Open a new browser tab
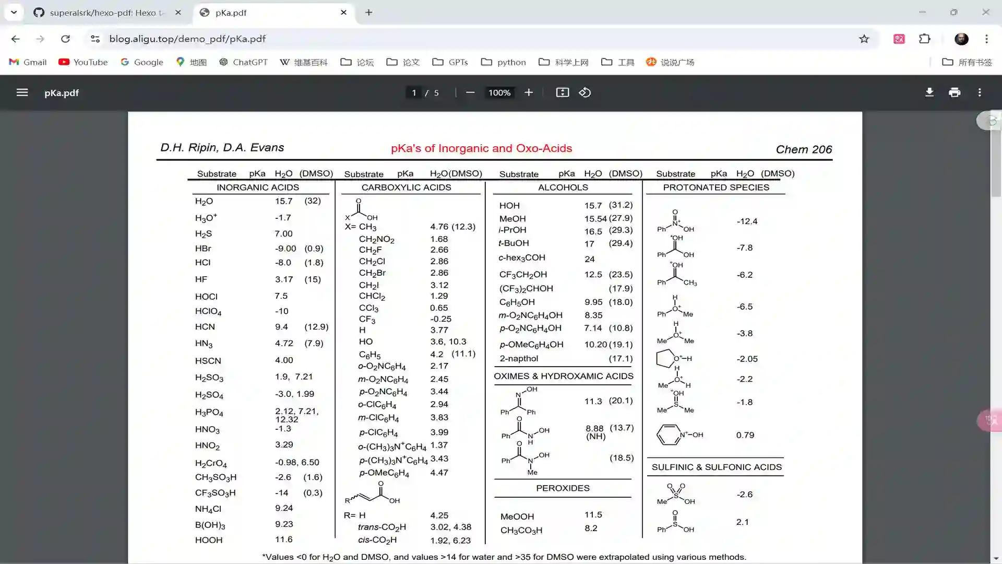 (369, 13)
